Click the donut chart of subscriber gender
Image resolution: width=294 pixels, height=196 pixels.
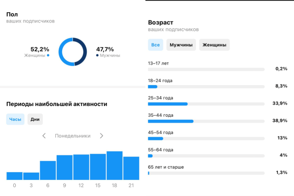(x=73, y=52)
